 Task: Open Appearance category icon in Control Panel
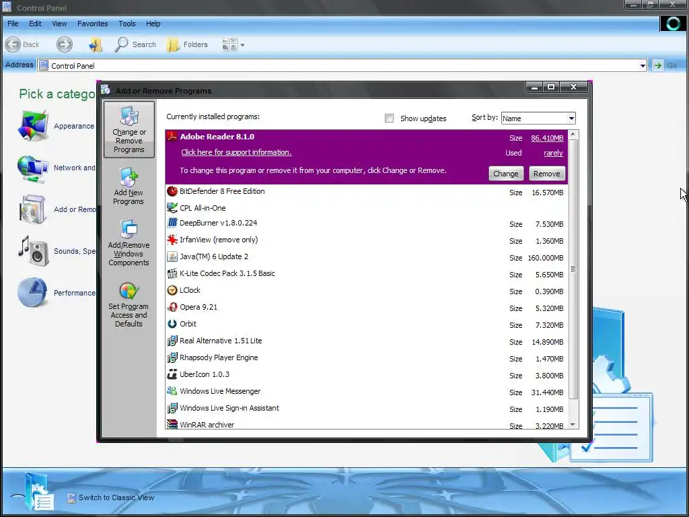tap(33, 126)
